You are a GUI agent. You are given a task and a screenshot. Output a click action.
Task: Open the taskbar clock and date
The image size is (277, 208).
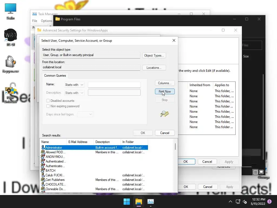[258, 201]
